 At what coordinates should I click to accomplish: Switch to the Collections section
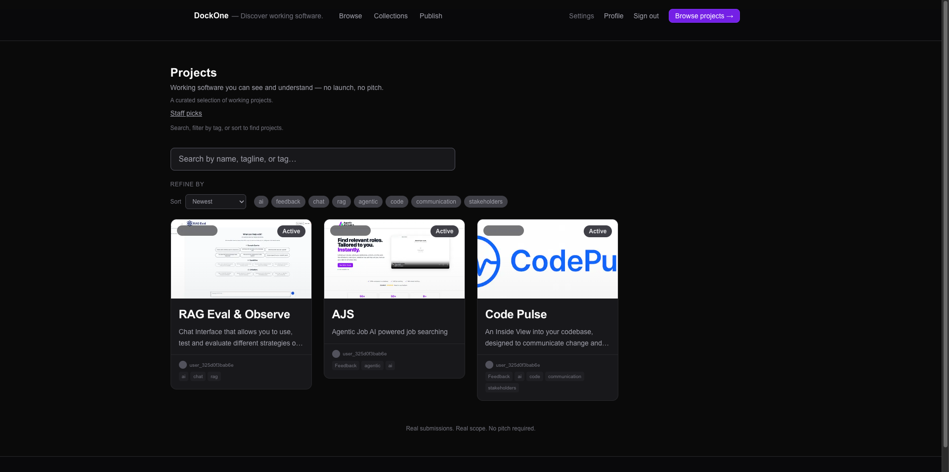390,16
